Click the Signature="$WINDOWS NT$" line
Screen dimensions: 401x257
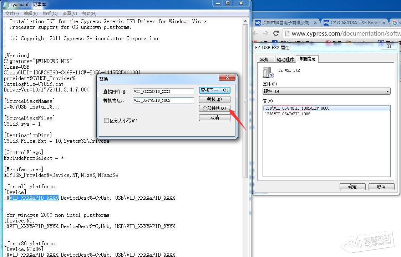click(x=38, y=61)
